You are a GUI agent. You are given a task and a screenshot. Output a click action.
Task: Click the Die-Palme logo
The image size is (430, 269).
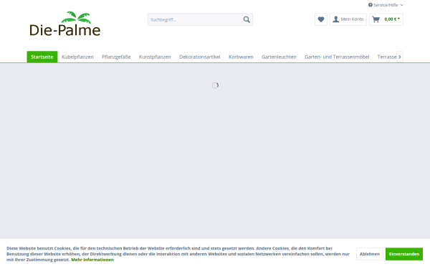(x=65, y=24)
